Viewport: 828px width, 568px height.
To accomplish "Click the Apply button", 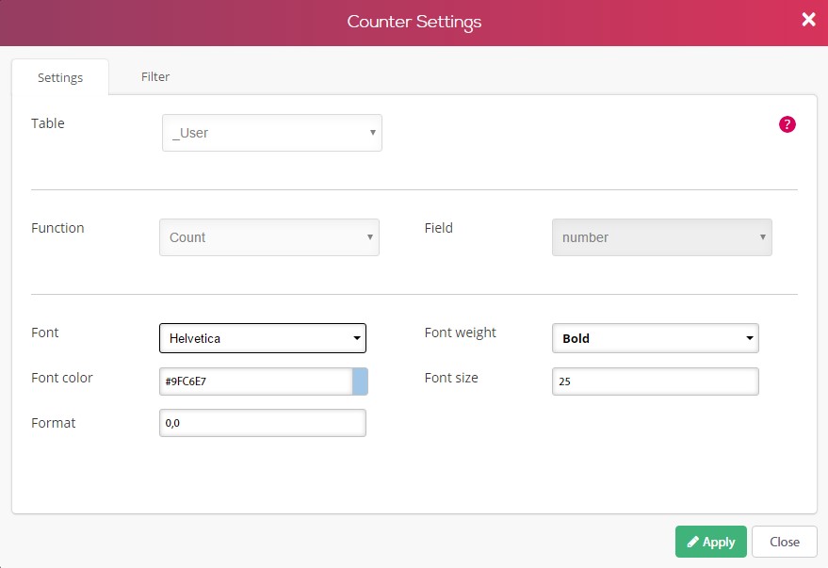I will [710, 542].
